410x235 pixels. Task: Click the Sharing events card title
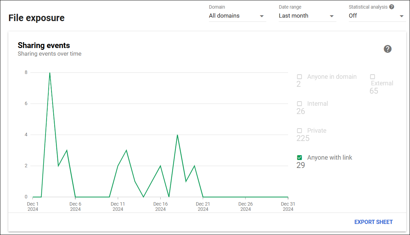point(44,45)
